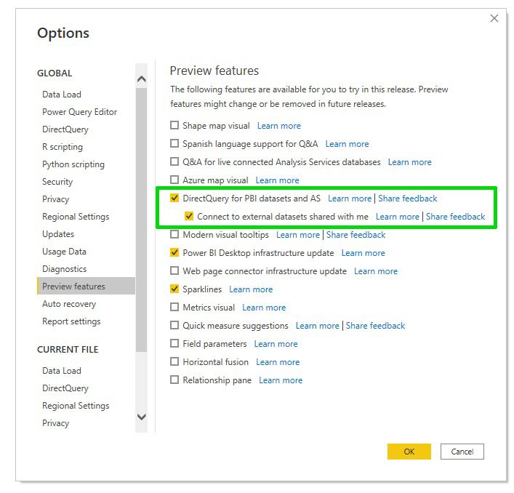Viewport: 514px width, 493px height.
Task: Open R scripting options
Action: point(63,147)
